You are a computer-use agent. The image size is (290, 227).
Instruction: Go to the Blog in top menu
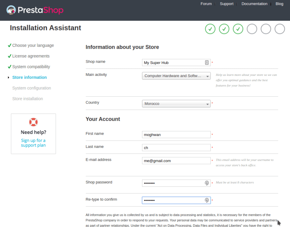tap(279, 4)
